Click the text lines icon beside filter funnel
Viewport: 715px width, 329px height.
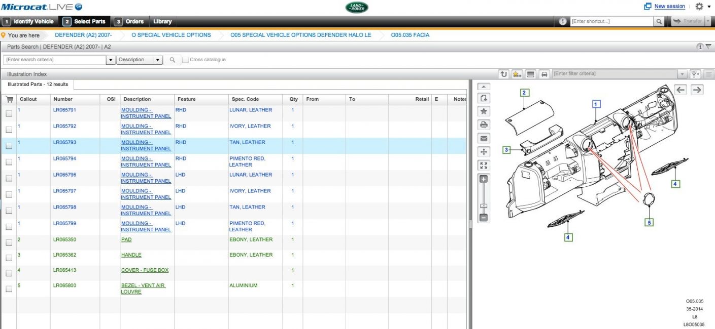tap(709, 74)
